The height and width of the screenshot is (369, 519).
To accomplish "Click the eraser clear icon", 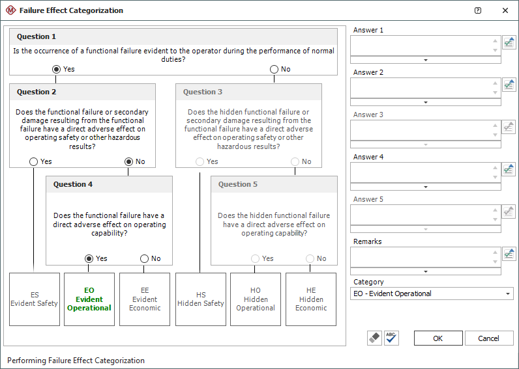I will point(374,338).
